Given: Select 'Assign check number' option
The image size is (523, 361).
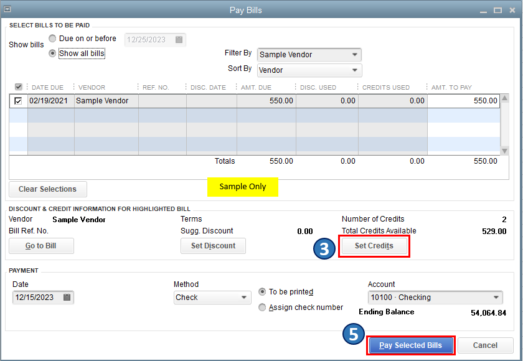Looking at the screenshot, I should (262, 307).
